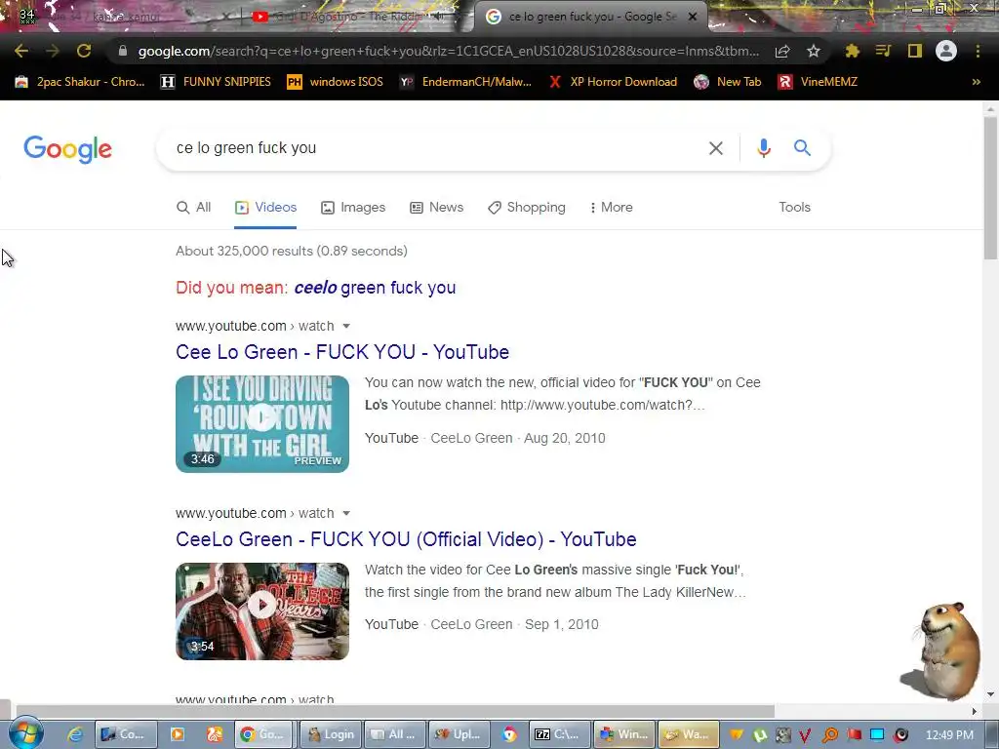Switch to the Shopping tab
This screenshot has width=999, height=749.
526,207
